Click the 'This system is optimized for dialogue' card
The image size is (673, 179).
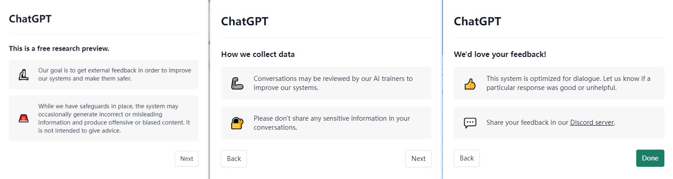pyautogui.click(x=559, y=83)
